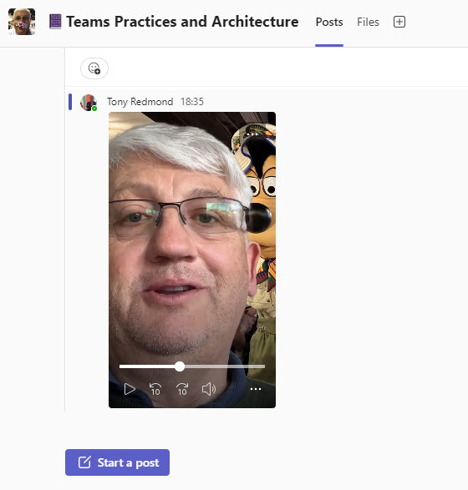468x490 pixels.
Task: Click the purple channel icon beside title
Action: coord(55,22)
